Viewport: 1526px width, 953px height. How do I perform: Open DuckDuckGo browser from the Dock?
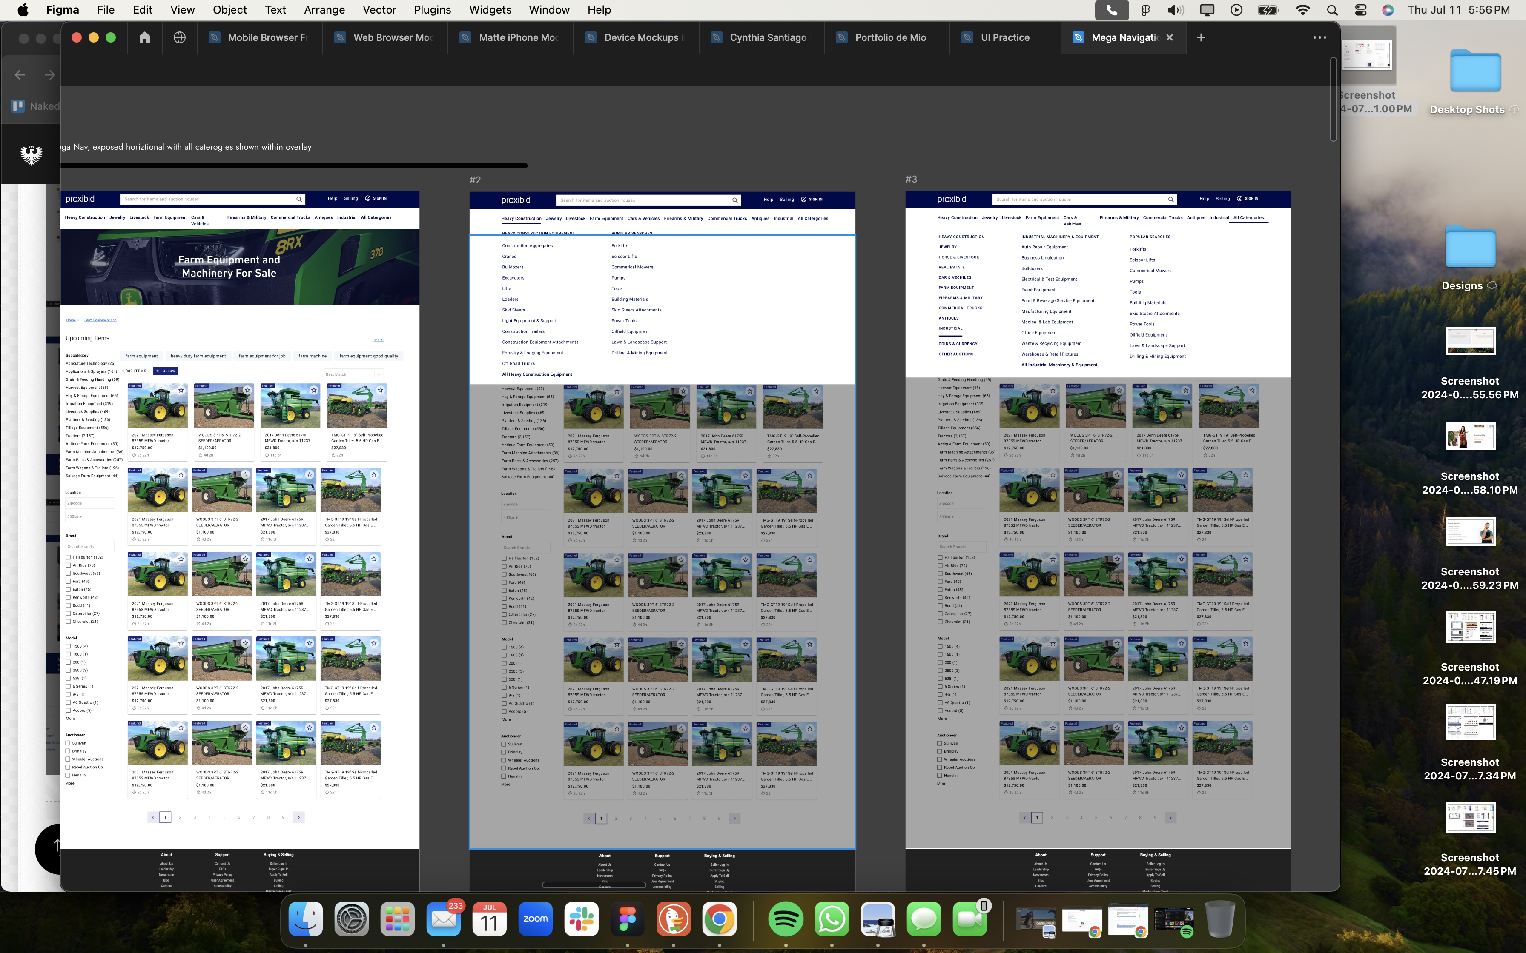pyautogui.click(x=674, y=919)
